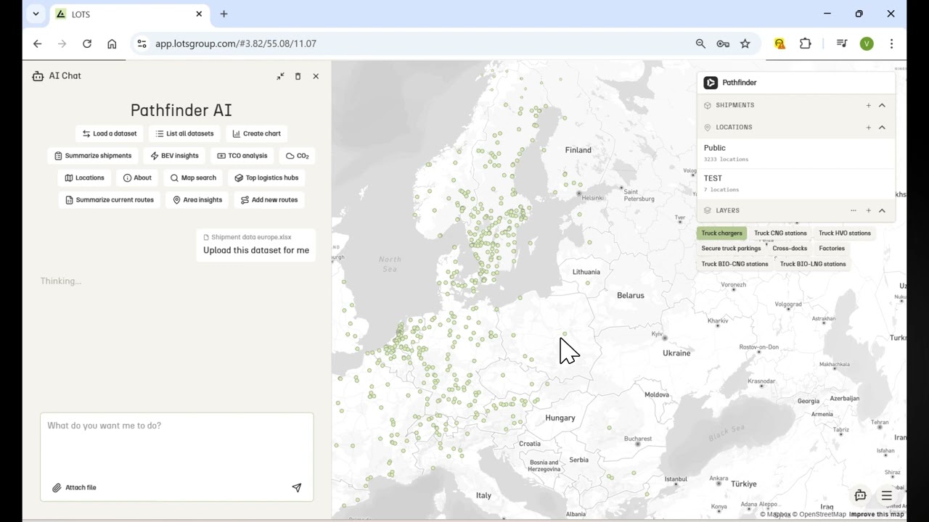This screenshot has height=522, width=929.
Task: Open the browser zoom control
Action: pyautogui.click(x=700, y=43)
